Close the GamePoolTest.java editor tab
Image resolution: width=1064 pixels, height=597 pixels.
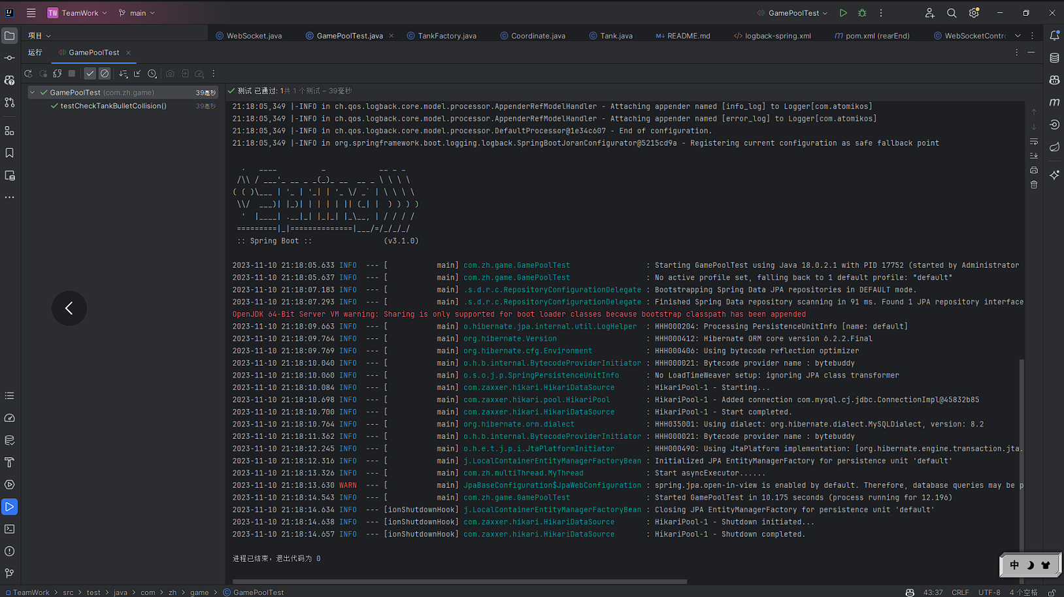(391, 36)
